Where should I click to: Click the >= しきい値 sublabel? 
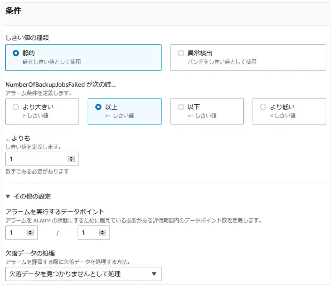coord(119,116)
